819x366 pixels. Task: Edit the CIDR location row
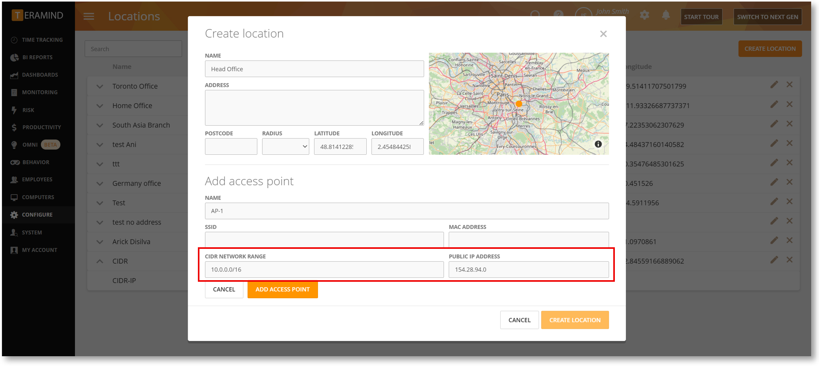point(774,260)
